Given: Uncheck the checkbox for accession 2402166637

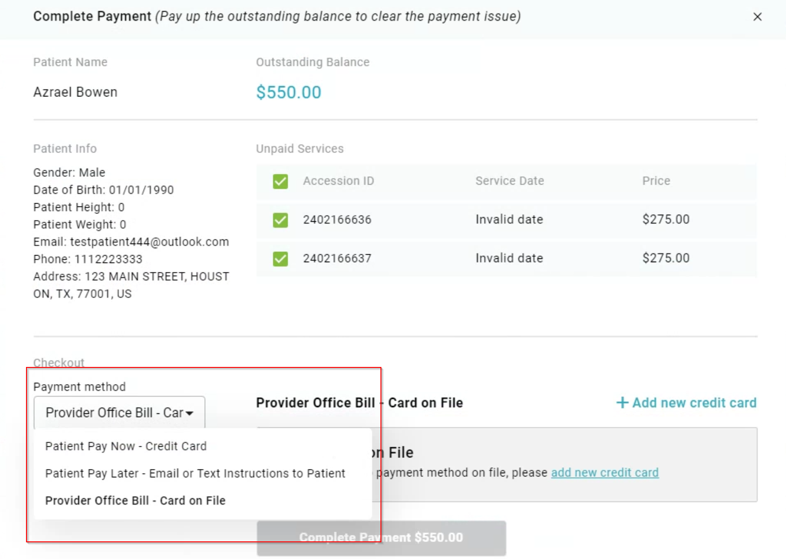Looking at the screenshot, I should 280,259.
